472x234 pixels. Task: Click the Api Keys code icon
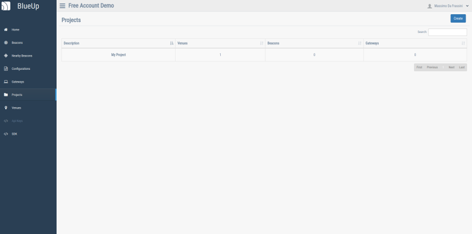6,121
